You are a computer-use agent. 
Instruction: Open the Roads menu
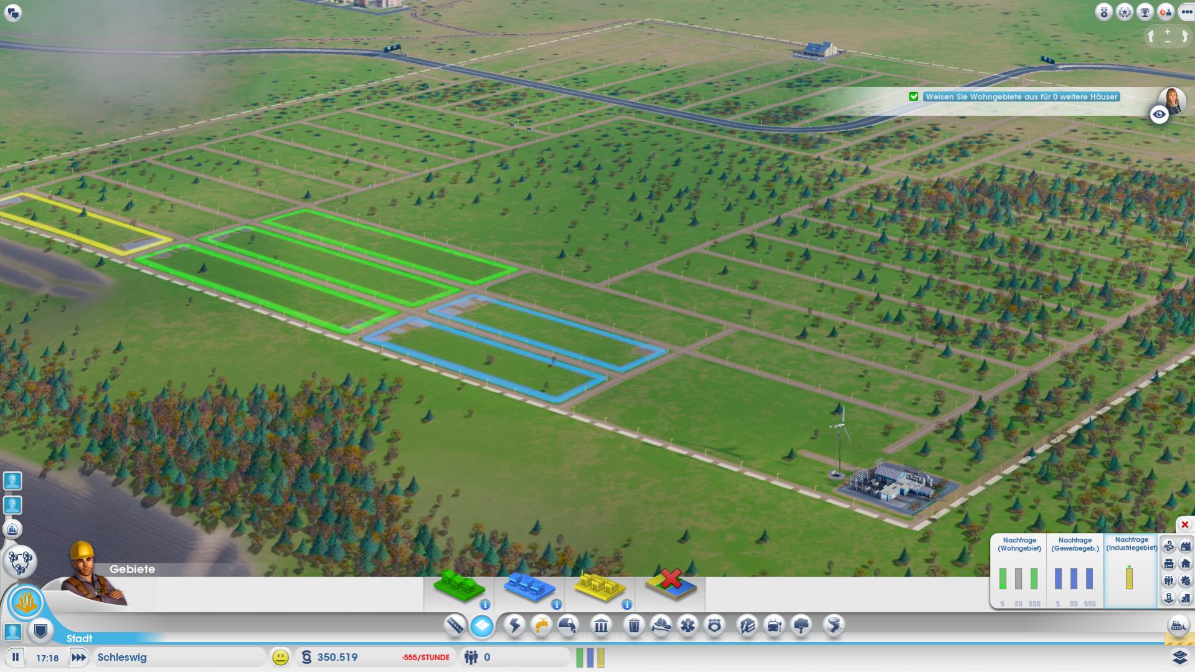(x=455, y=625)
